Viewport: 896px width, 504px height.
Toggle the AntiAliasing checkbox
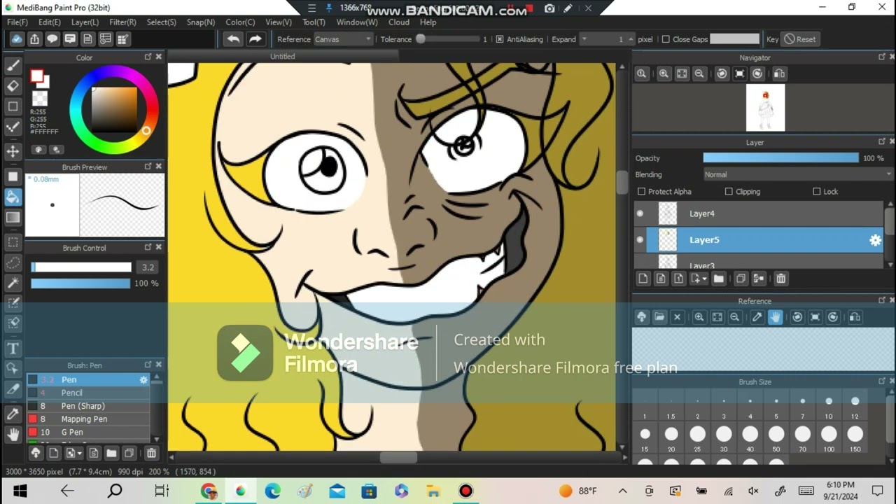coord(499,39)
